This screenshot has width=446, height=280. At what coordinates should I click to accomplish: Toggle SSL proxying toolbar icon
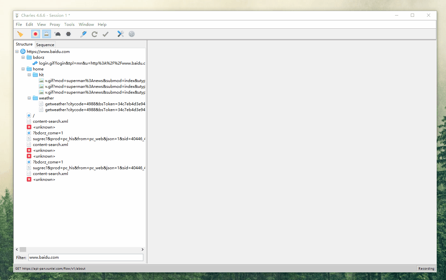(46, 34)
